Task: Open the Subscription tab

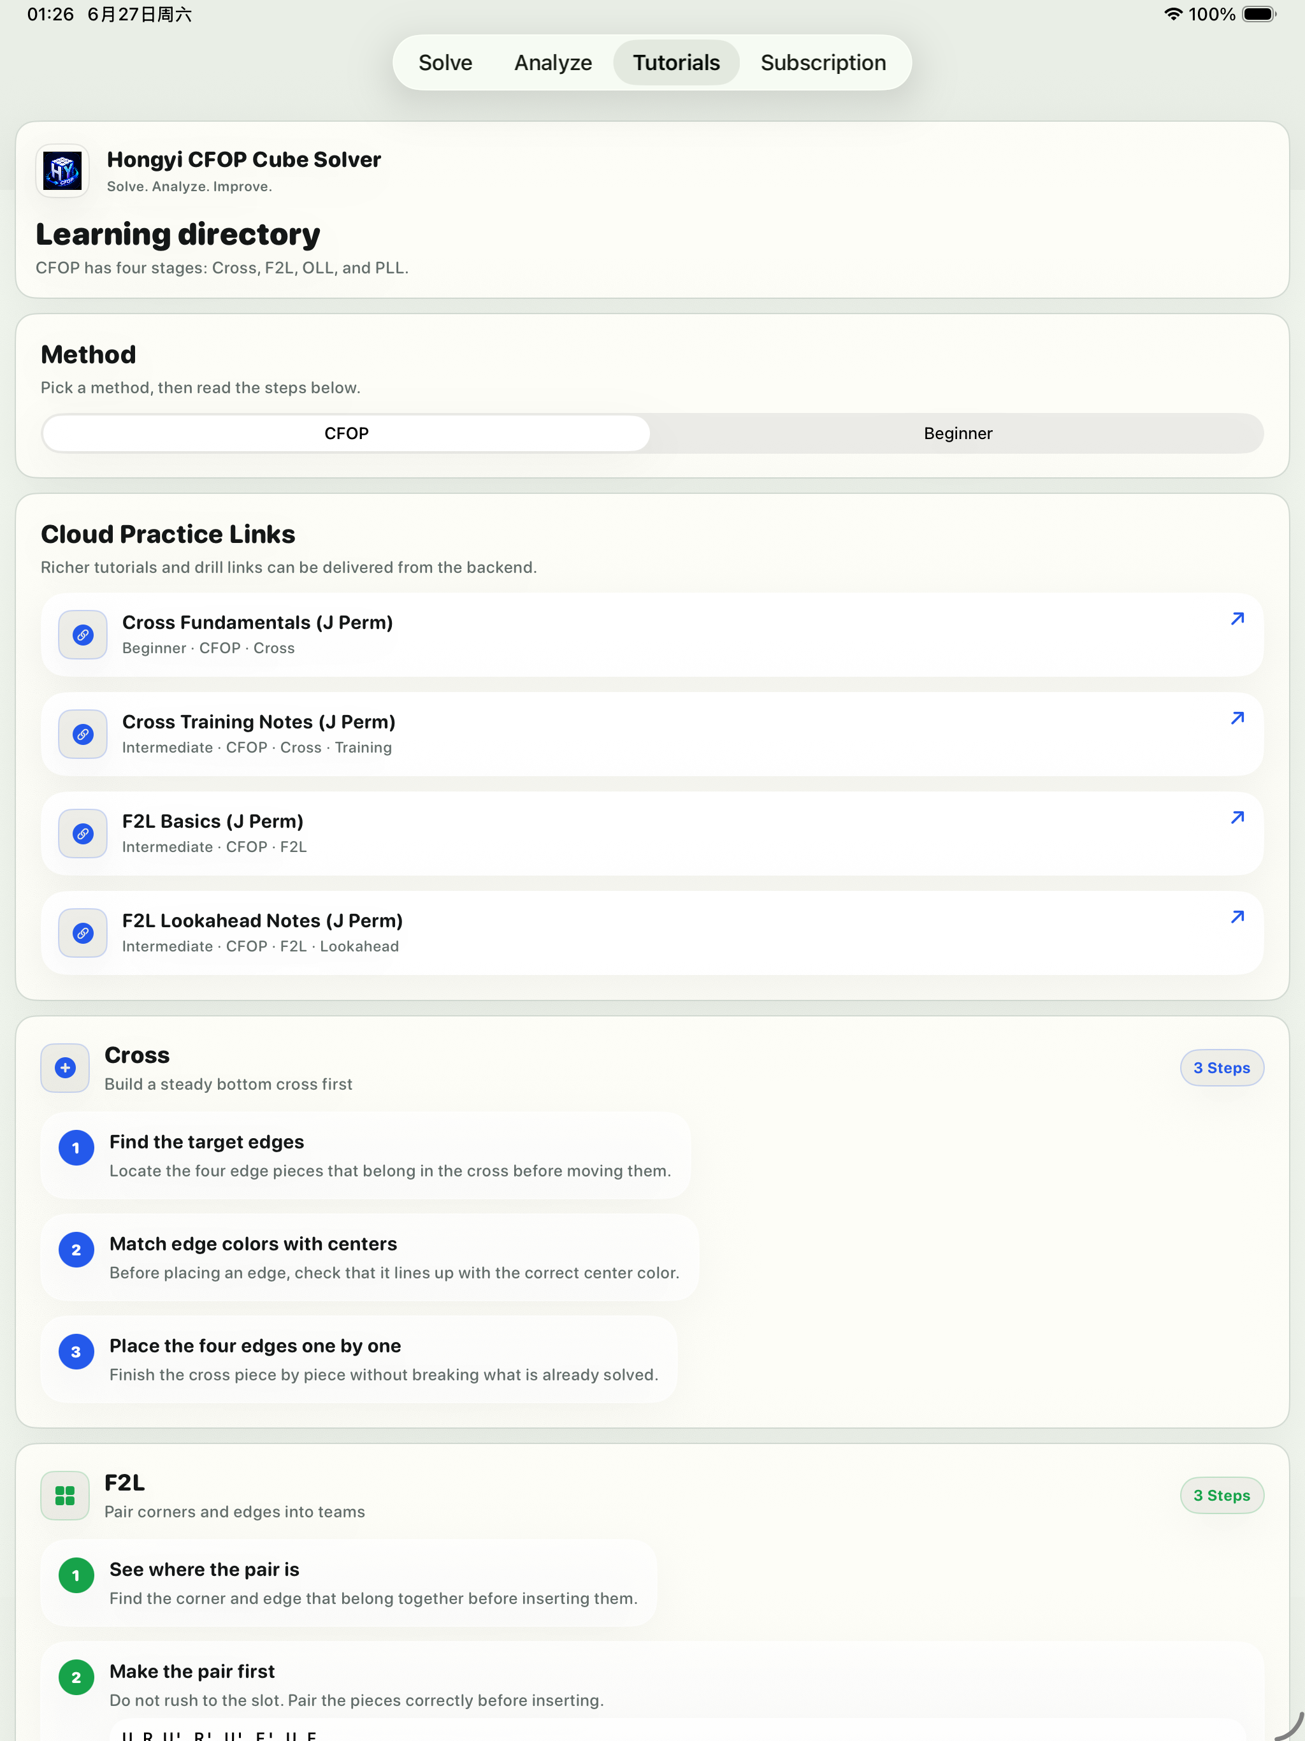Action: pyautogui.click(x=823, y=63)
